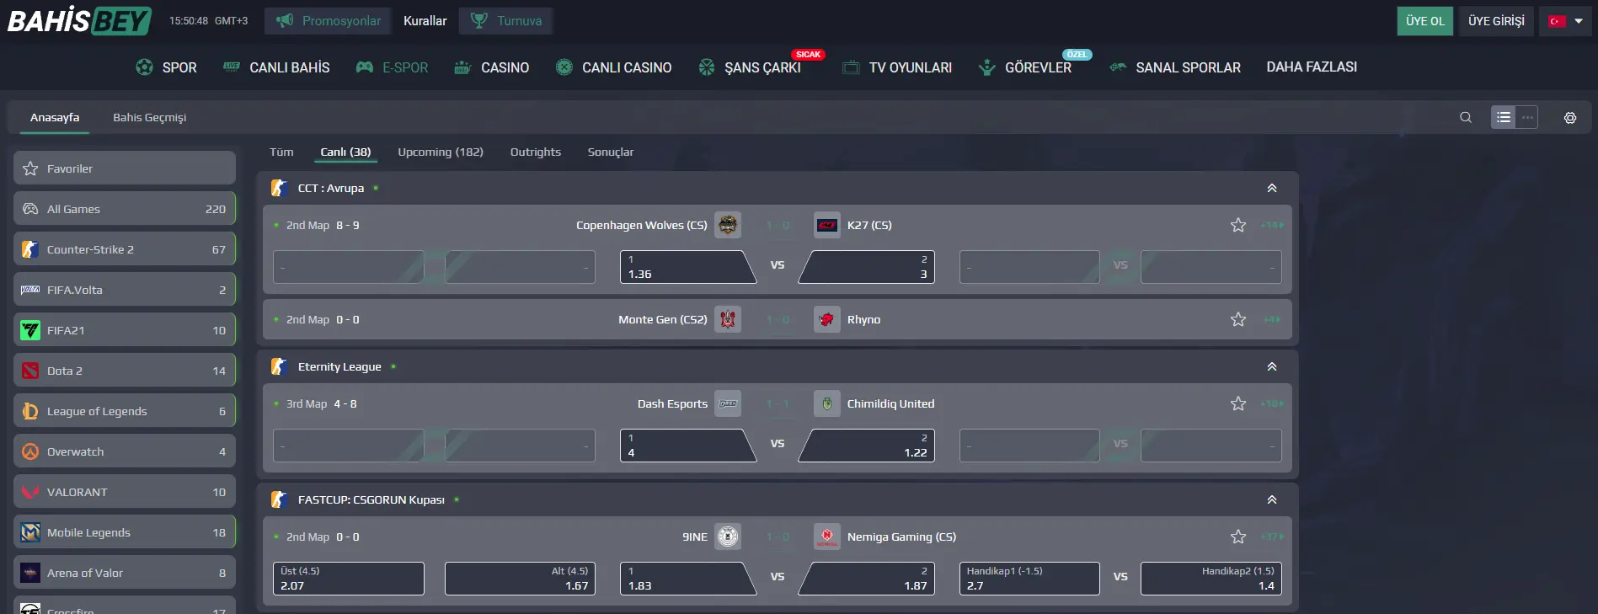
Task: Filter by League of Legends
Action: 125,411
